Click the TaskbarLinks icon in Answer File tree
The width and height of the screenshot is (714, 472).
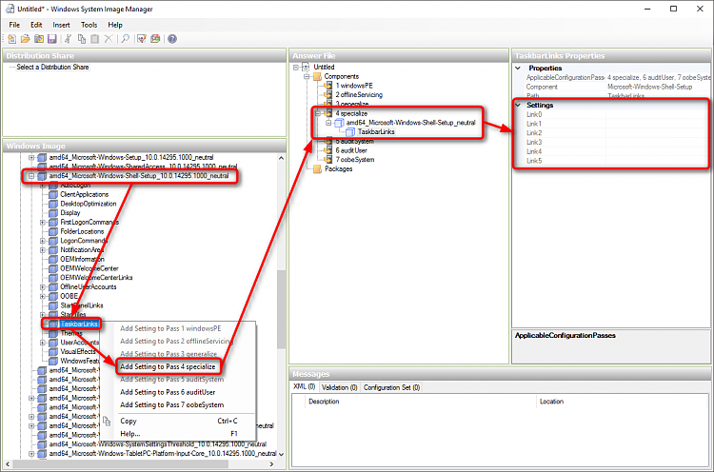tap(350, 132)
